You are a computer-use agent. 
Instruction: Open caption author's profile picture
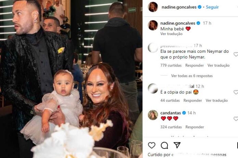point(153,25)
